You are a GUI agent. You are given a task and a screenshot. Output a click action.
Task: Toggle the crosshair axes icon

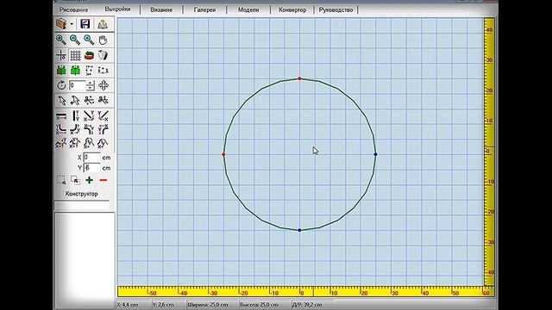point(61,55)
